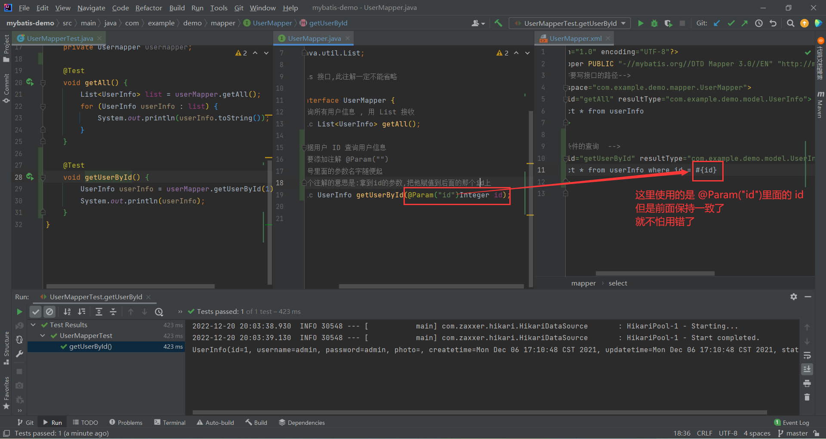This screenshot has height=439, width=826.
Task: Go to previous warning in UserMapper.java editor
Action: pos(516,53)
